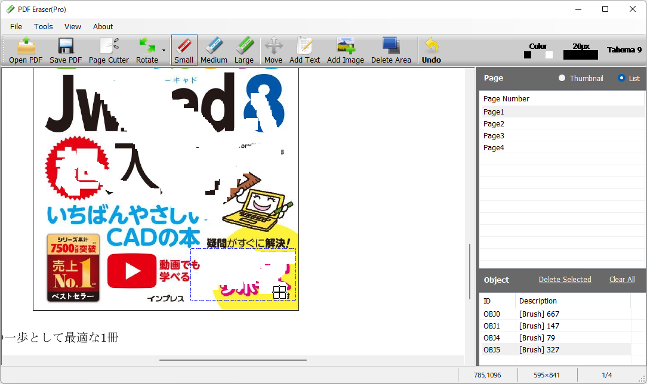Delete Selected objects in Object panel
The height and width of the screenshot is (384, 647).
tap(565, 279)
